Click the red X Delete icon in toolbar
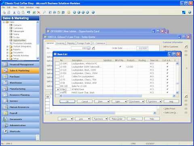194x146 pixels. pyautogui.click(x=39, y=13)
